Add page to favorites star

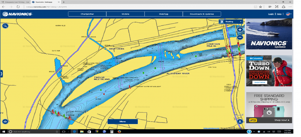pos(260,7)
